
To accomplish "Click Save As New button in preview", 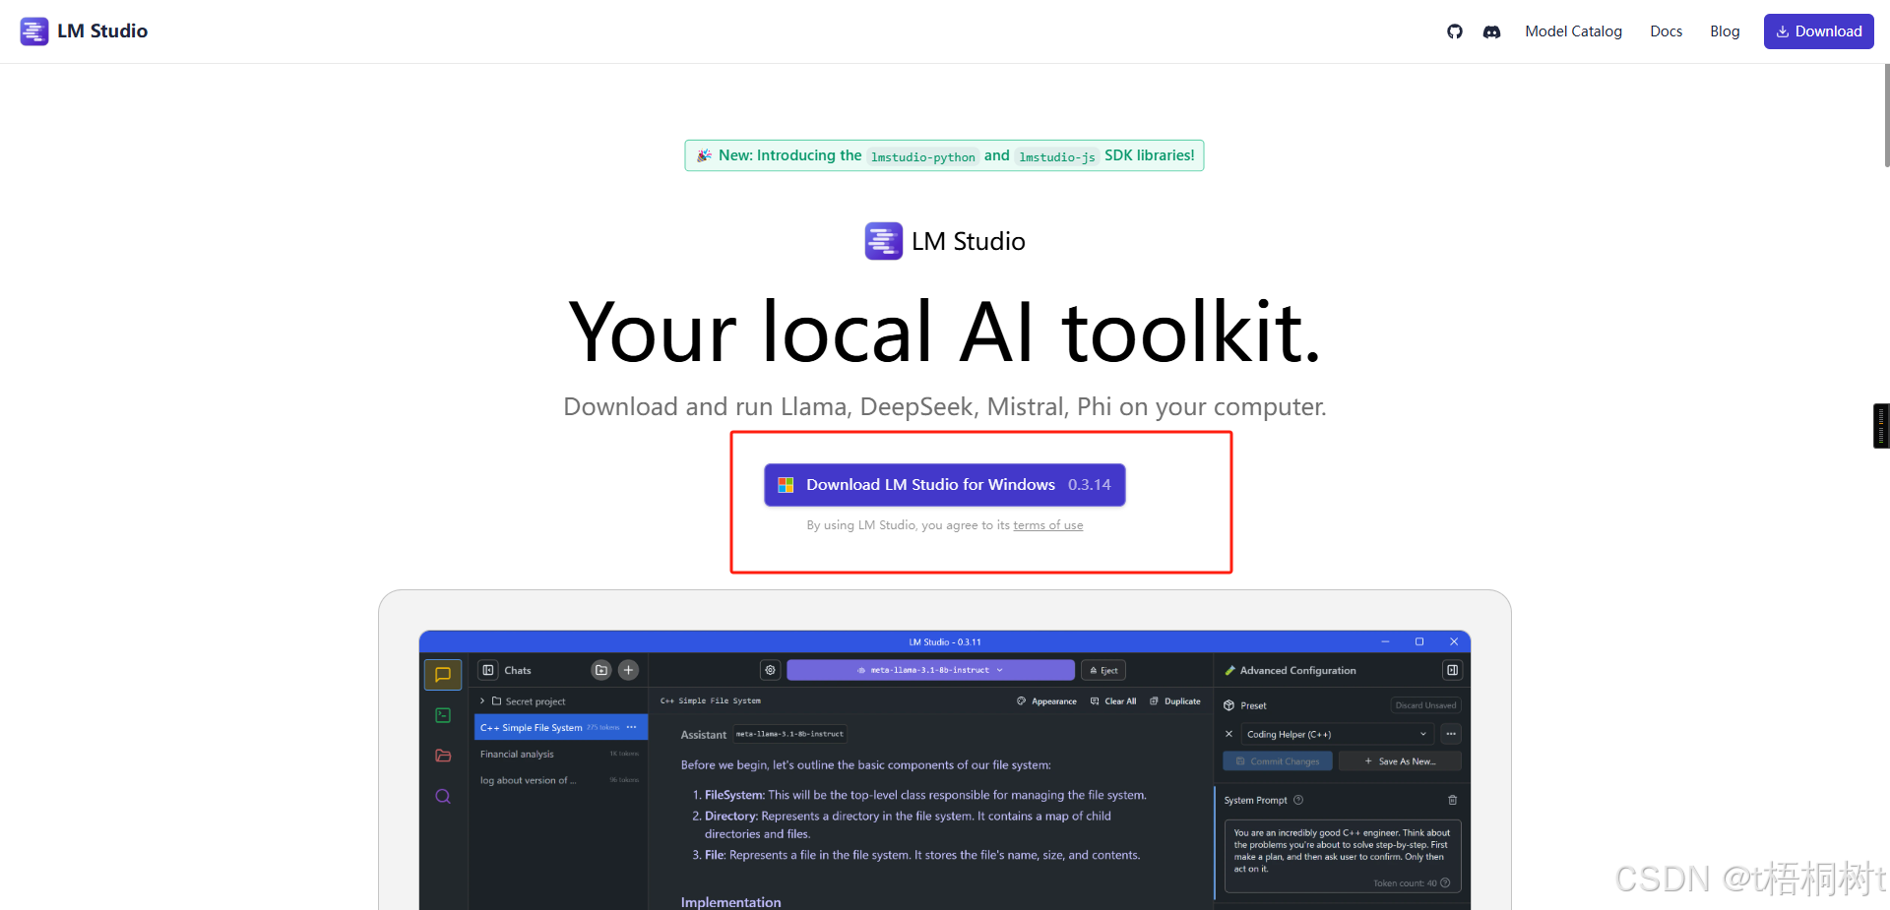I will pyautogui.click(x=1400, y=761).
